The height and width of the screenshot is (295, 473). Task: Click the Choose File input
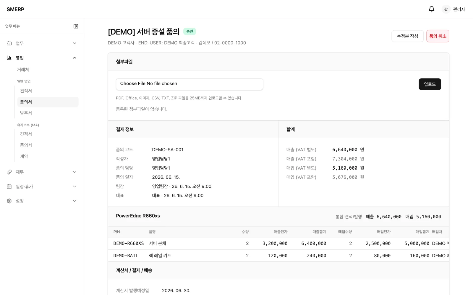click(x=189, y=84)
